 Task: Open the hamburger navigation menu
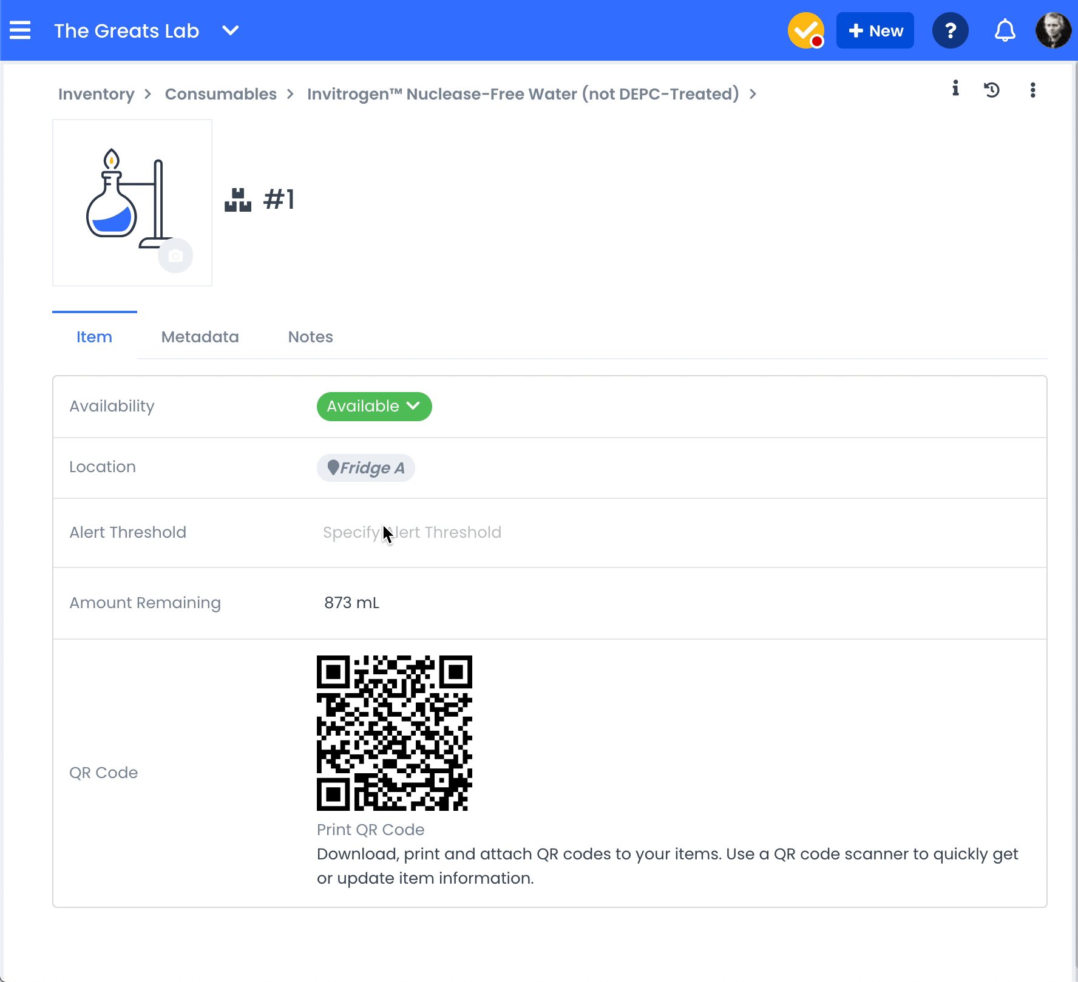(20, 30)
